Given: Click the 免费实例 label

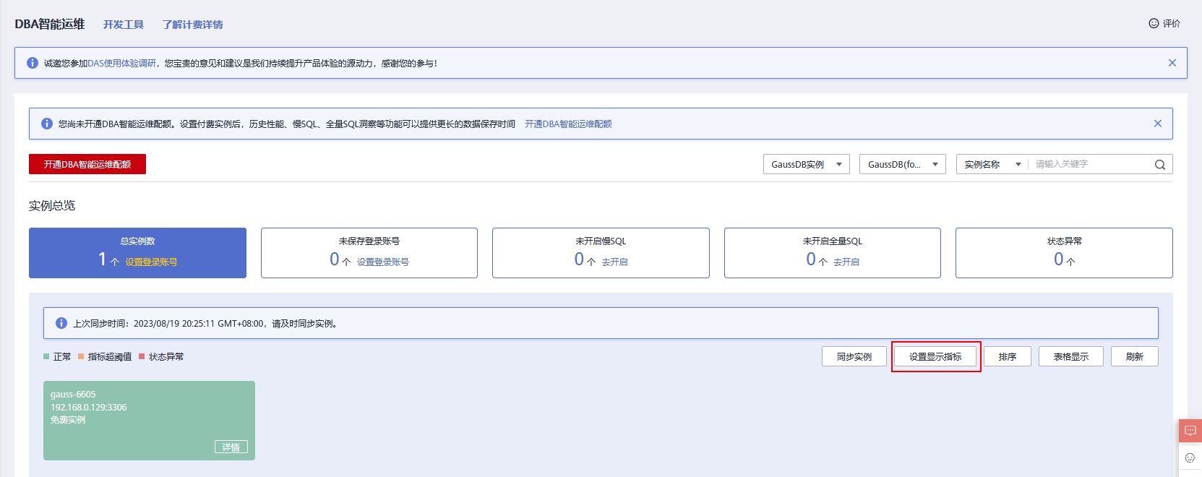Looking at the screenshot, I should pos(68,420).
